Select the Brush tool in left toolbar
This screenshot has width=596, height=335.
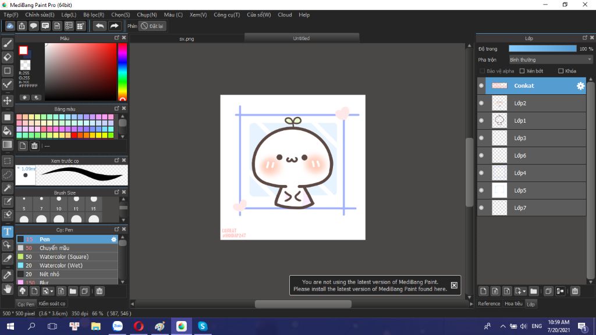tap(7, 44)
